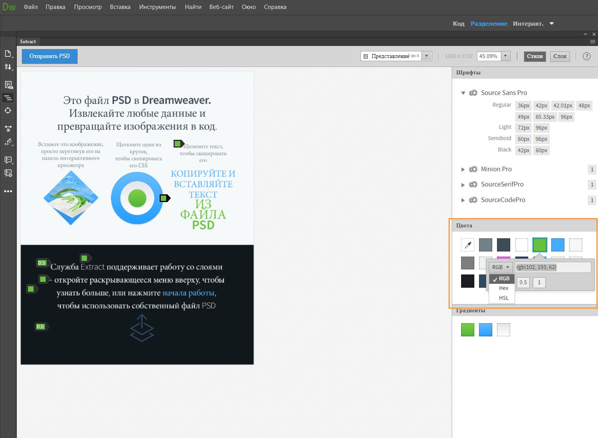Select the selected green color swatch

540,245
